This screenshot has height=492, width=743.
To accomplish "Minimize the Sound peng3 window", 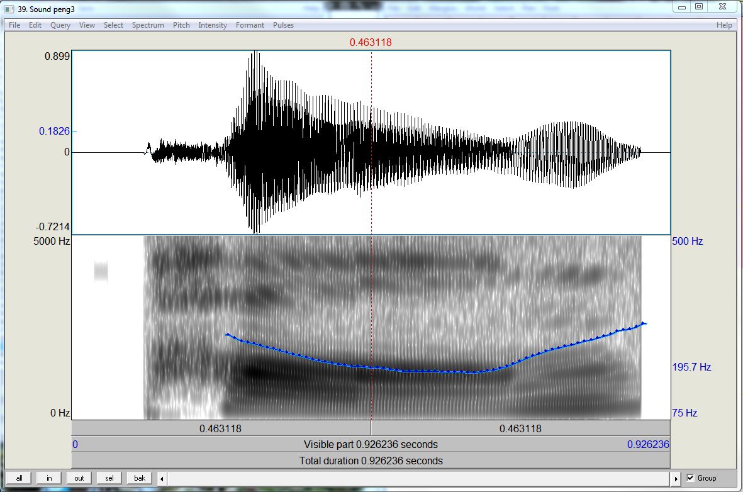I will tap(682, 7).
